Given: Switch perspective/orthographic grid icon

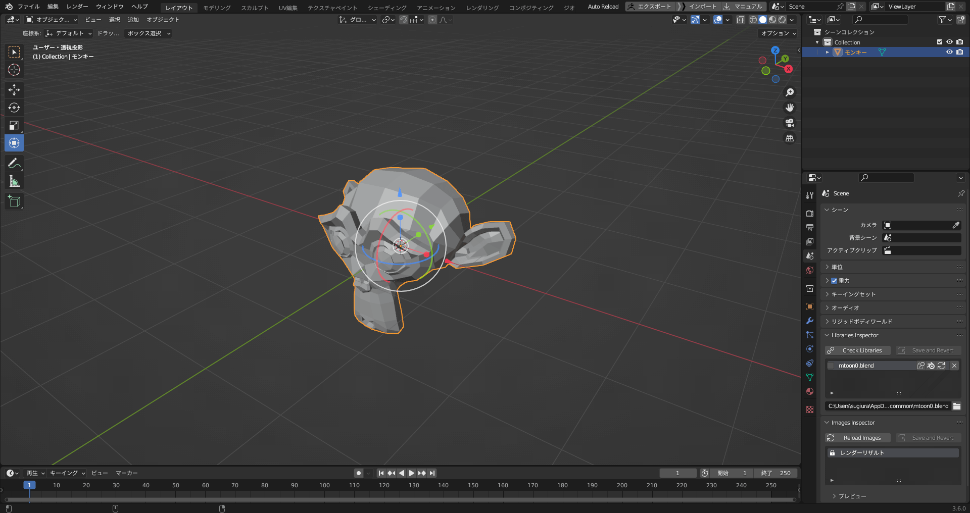Looking at the screenshot, I should 790,138.
